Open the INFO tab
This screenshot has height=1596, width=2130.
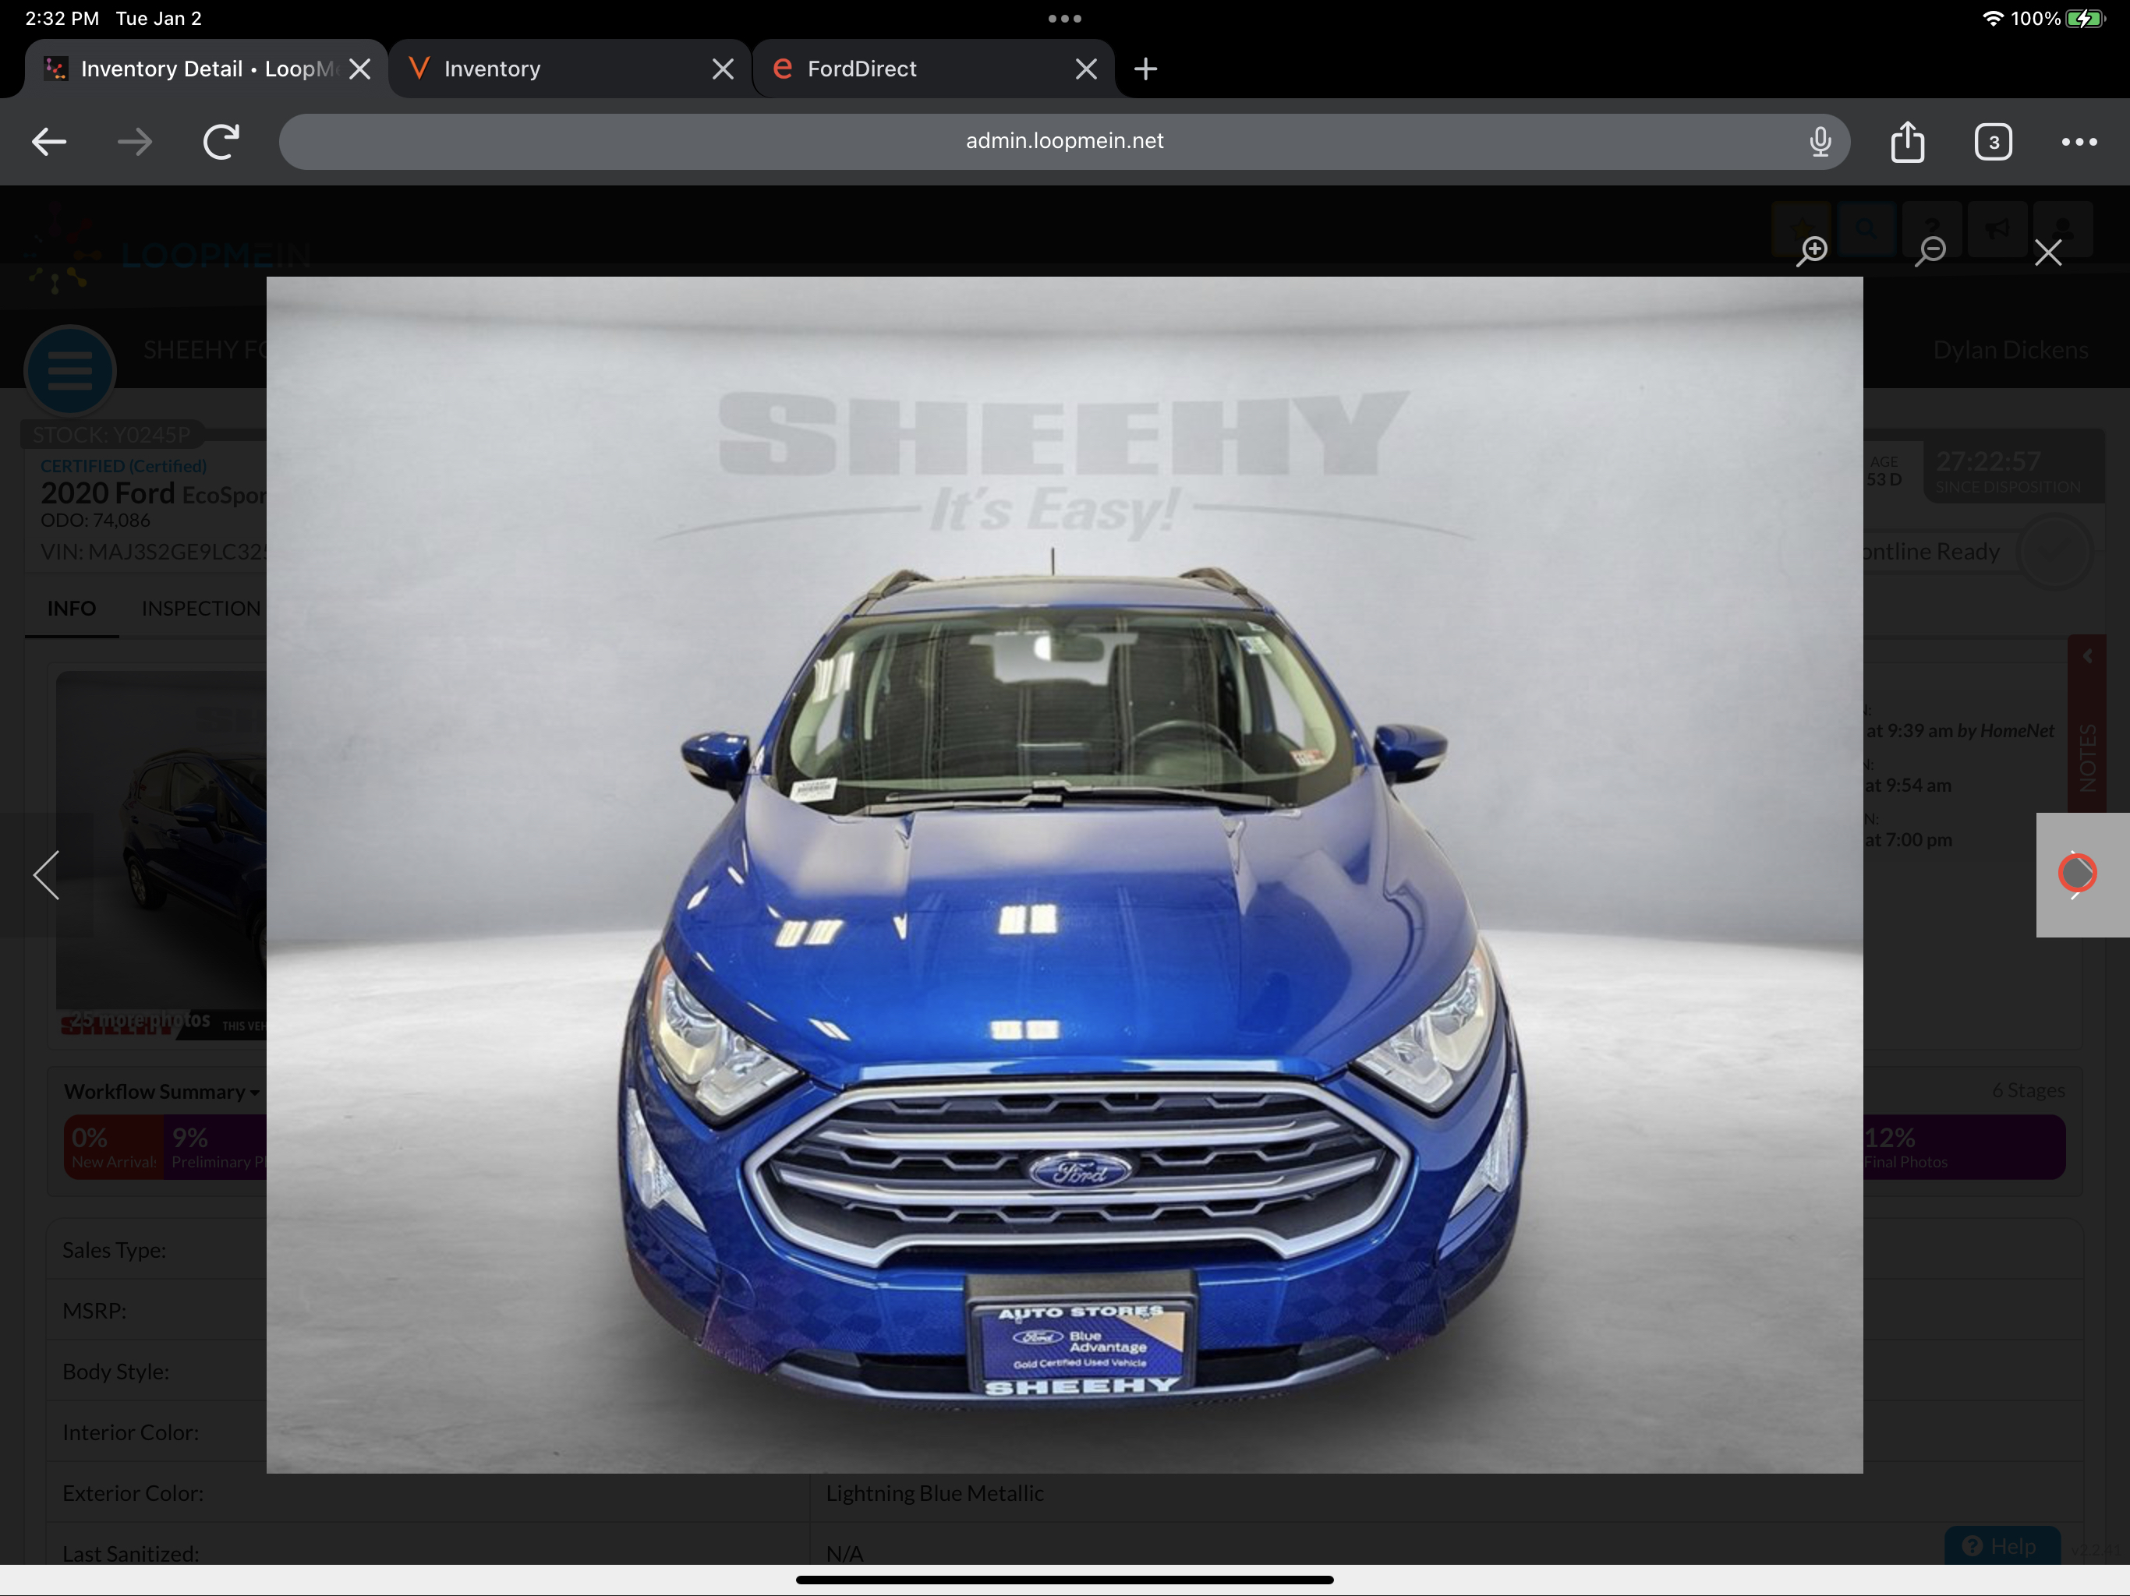(x=71, y=609)
